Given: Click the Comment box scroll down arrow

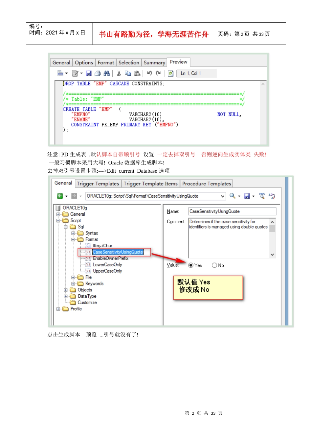Looking at the screenshot, I should pyautogui.click(x=272, y=255).
